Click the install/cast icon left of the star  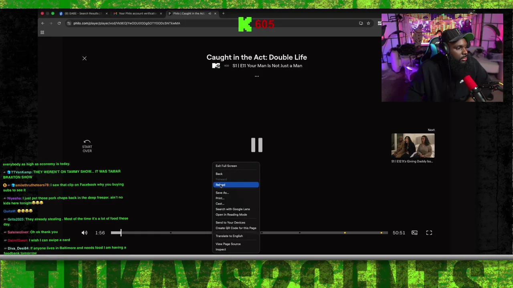tap(361, 23)
